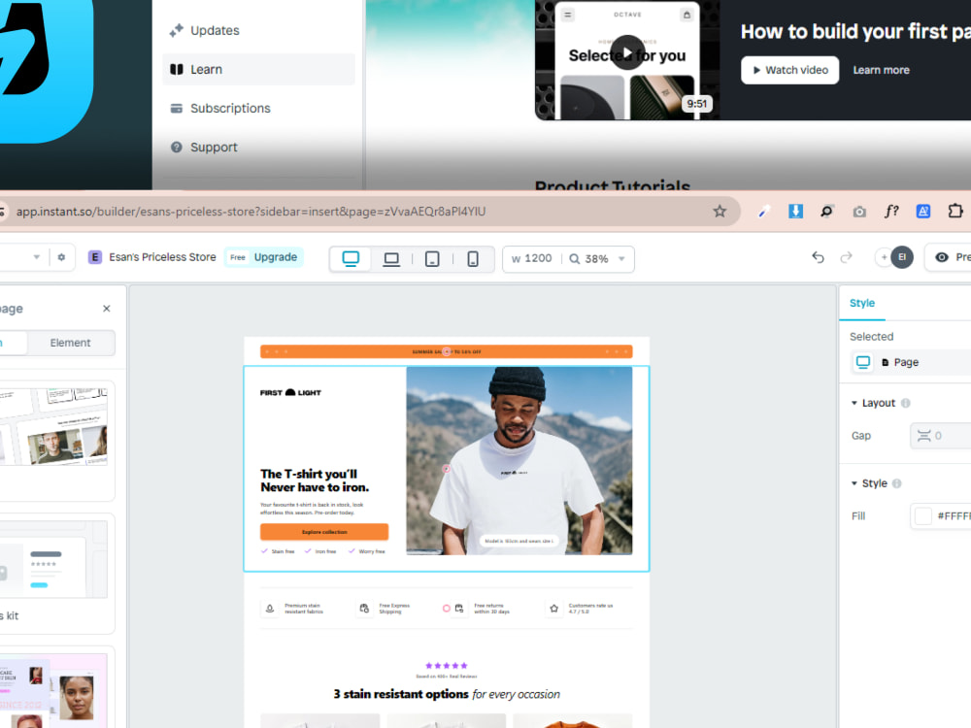This screenshot has width=971, height=728.
Task: Click the Premium stain resistant fabrics icon
Action: [270, 609]
